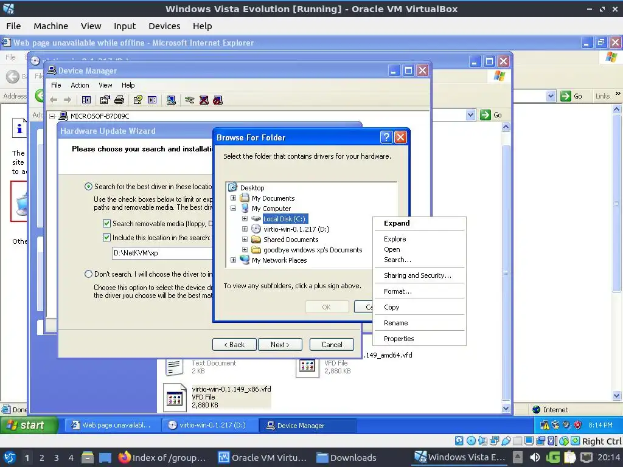Open Action menu in Device Manager

pyautogui.click(x=80, y=85)
